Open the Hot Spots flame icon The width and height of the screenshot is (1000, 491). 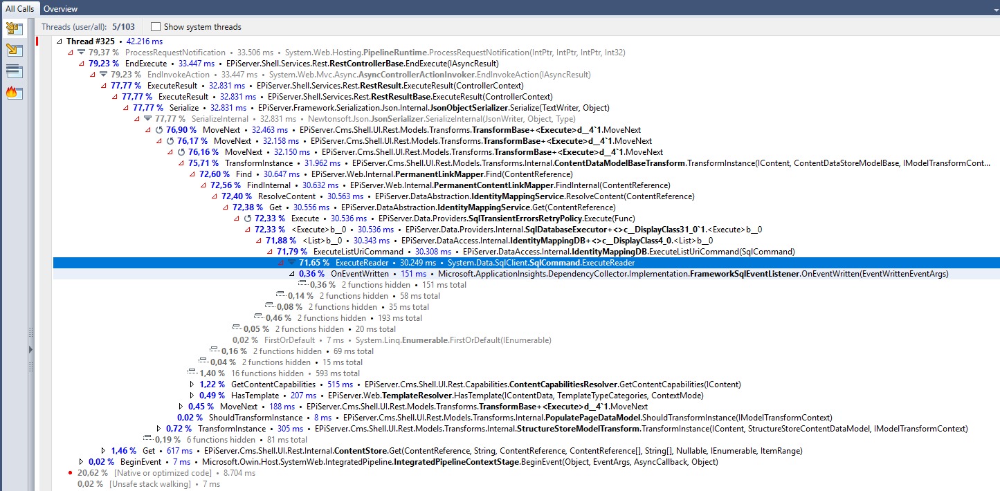(x=14, y=93)
